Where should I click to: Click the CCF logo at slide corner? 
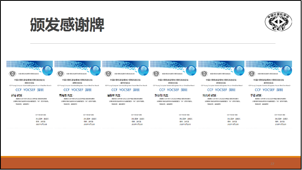click(x=278, y=21)
